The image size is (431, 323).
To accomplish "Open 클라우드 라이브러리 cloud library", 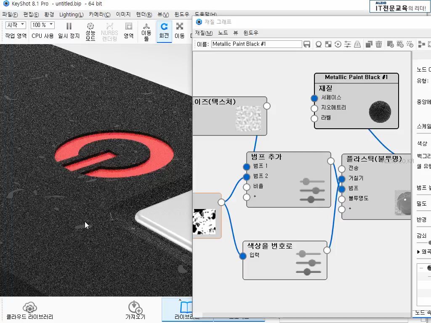I will (30, 311).
